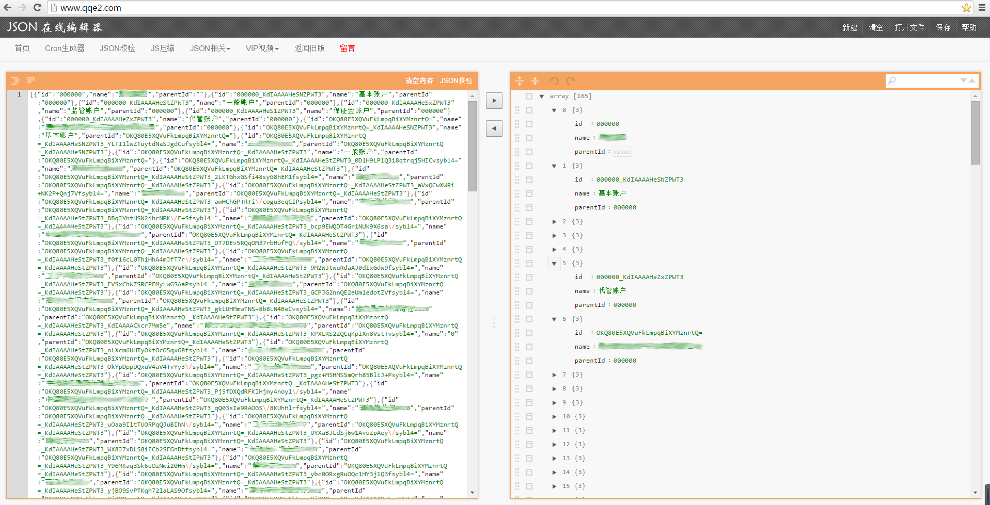The image size is (990, 505).
Task: Collapse all fields in tree view
Action: coord(535,80)
